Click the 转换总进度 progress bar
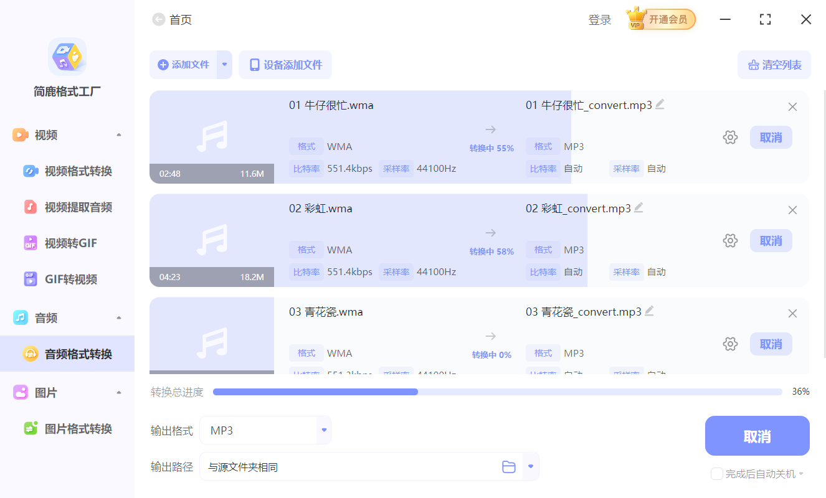This screenshot has width=826, height=498. tap(497, 391)
